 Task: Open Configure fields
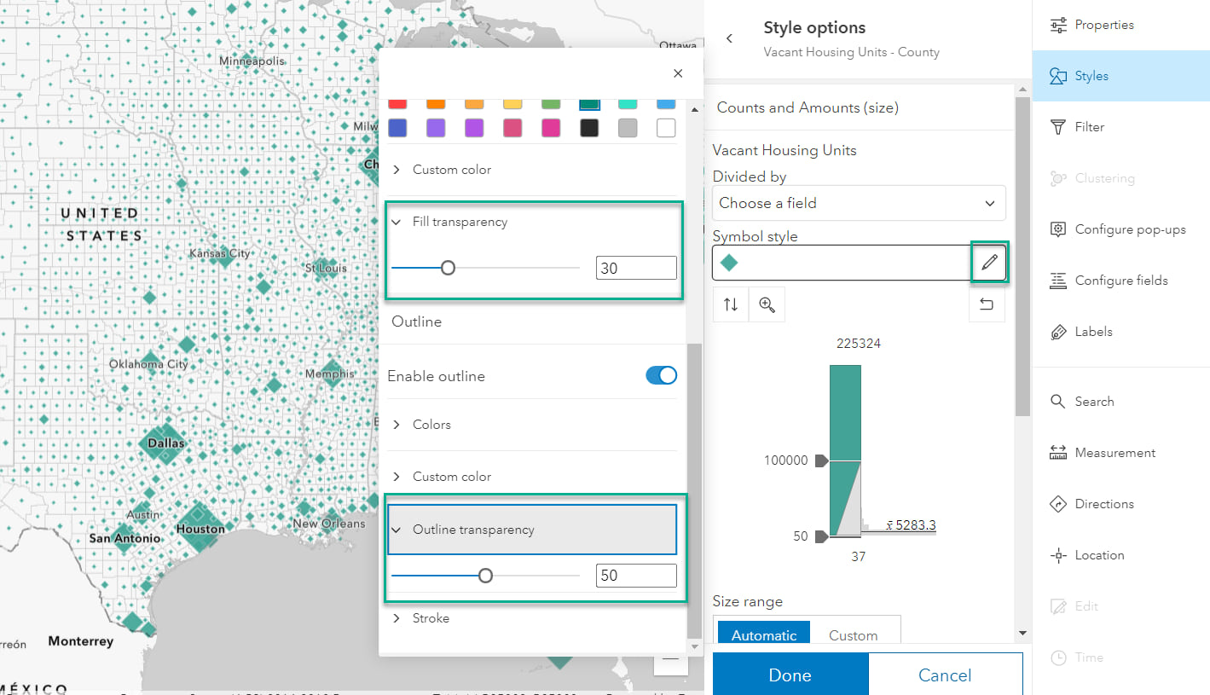(1121, 281)
